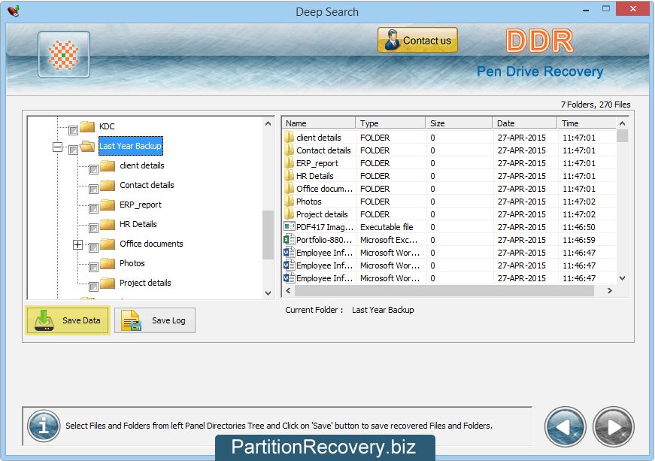The height and width of the screenshot is (461, 655).
Task: Tick the Contact details checkbox in tree
Action: tap(93, 190)
